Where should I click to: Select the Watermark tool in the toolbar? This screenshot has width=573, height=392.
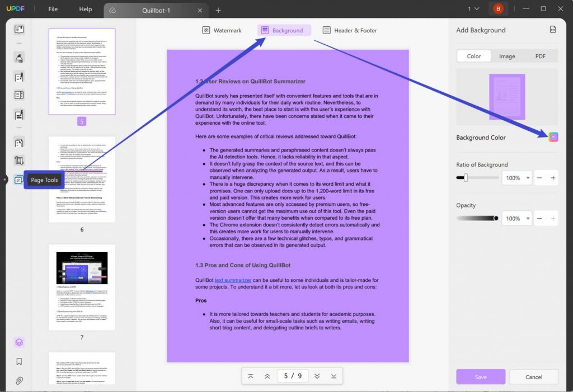pos(222,30)
